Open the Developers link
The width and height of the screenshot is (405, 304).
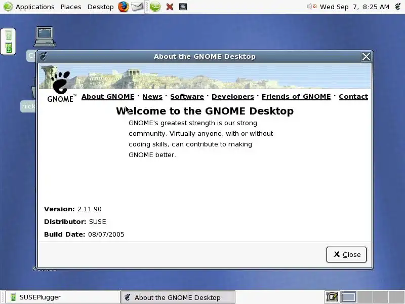click(x=233, y=96)
